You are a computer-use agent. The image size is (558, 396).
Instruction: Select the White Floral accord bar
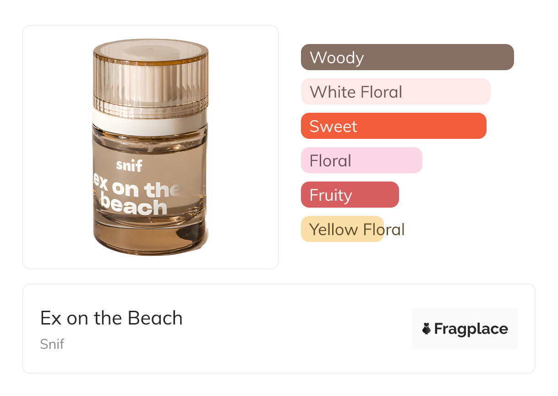pos(395,92)
